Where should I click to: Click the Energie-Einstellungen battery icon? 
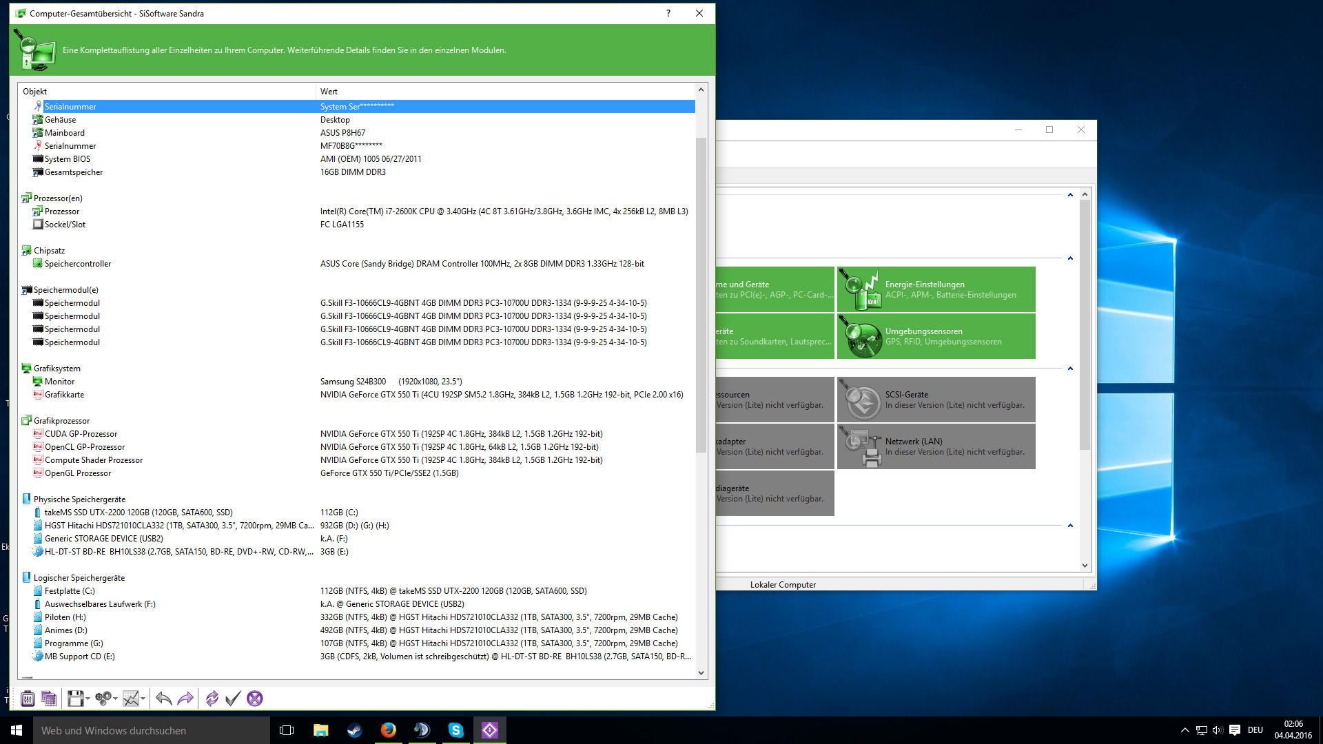point(860,289)
